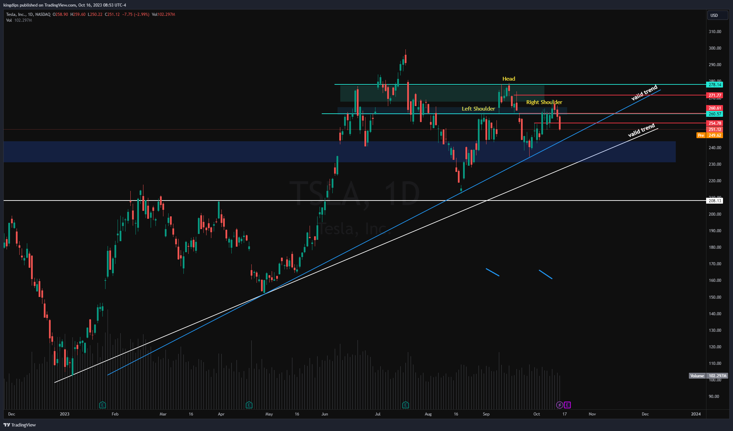This screenshot has height=431, width=733.
Task: Select 'valid trend' label on white trendline
Action: coord(641,130)
